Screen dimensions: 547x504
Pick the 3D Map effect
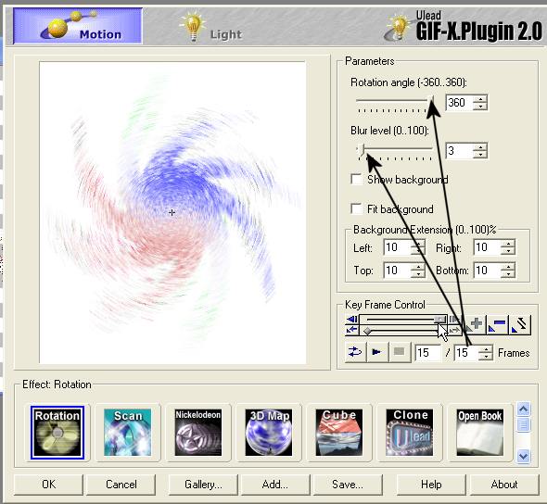[x=269, y=433]
